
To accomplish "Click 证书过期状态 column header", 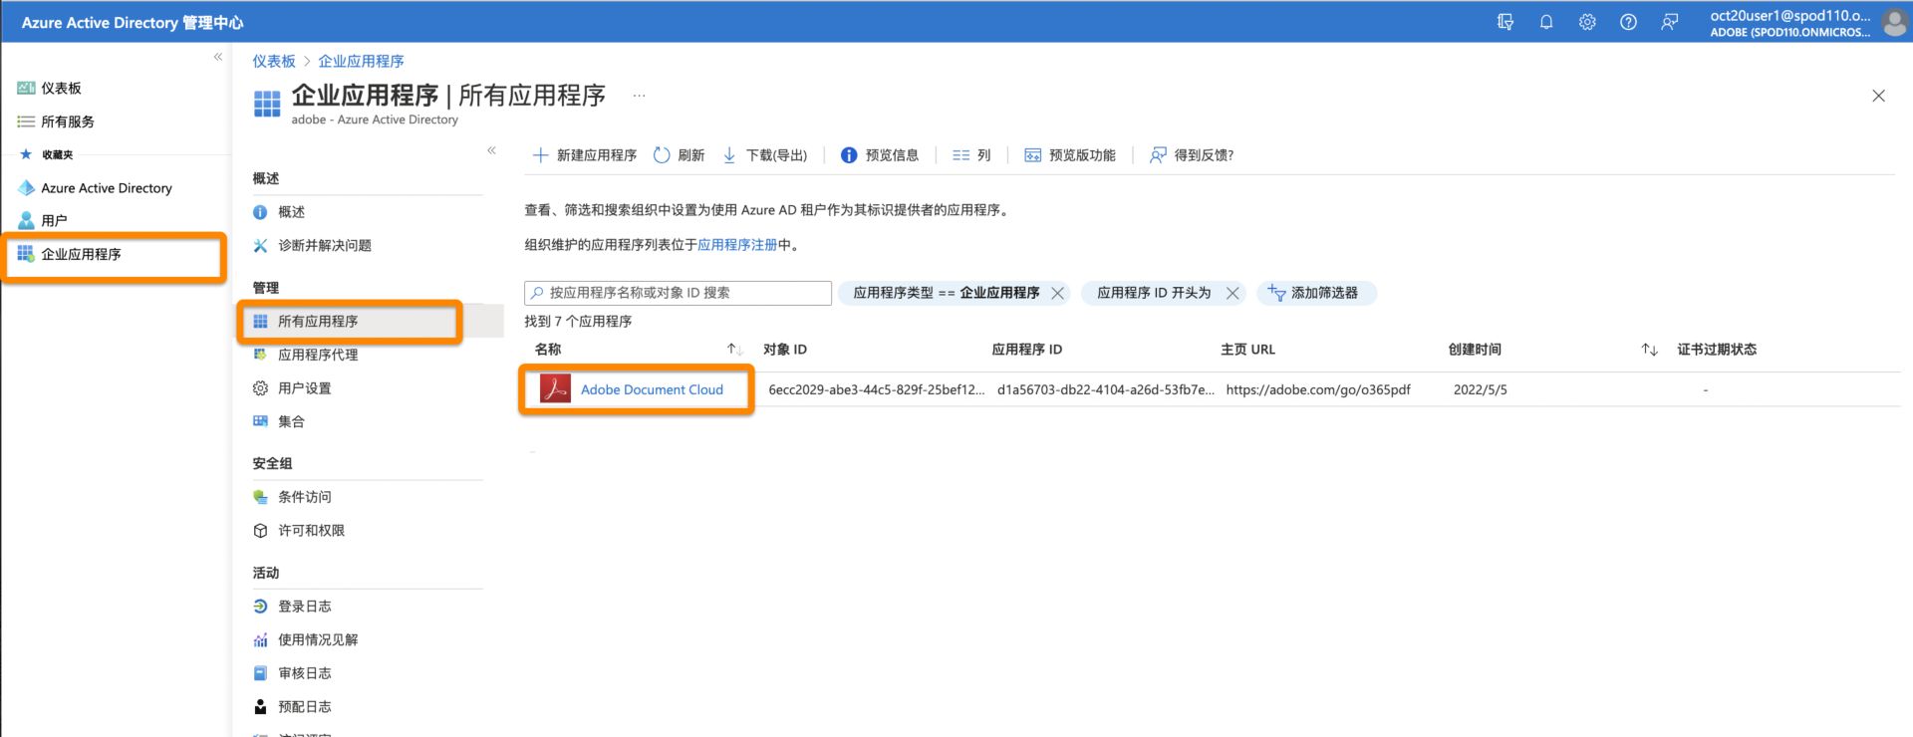I will click(x=1717, y=350).
